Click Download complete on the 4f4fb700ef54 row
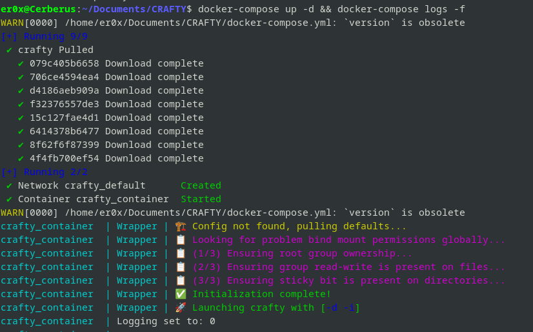 [x=154, y=158]
